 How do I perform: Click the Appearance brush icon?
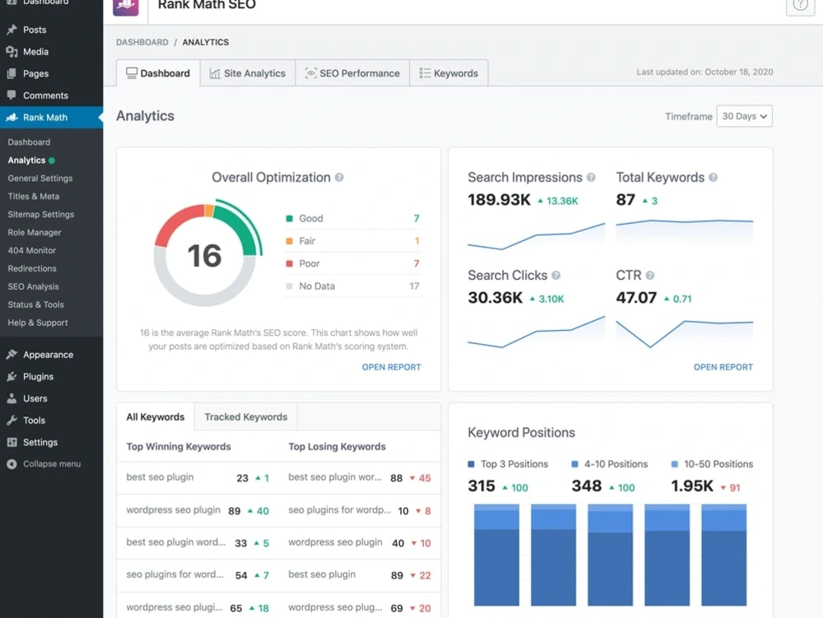[x=12, y=355]
